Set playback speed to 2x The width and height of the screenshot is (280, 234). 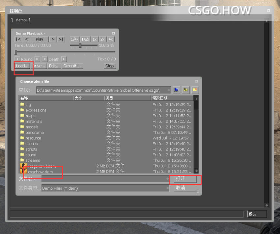pyautogui.click(x=102, y=39)
